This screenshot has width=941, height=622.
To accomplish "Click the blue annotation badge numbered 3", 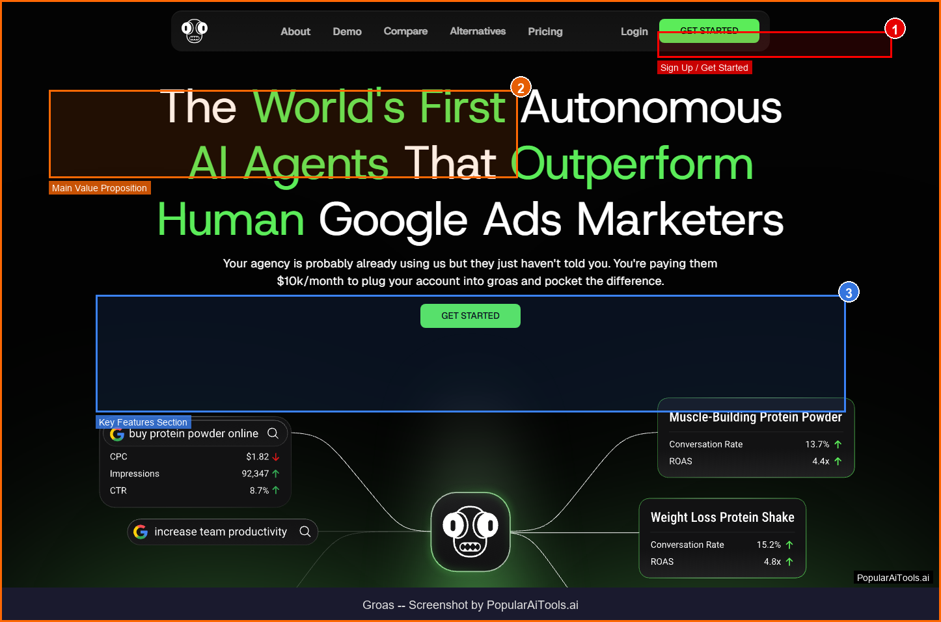I will (x=849, y=293).
